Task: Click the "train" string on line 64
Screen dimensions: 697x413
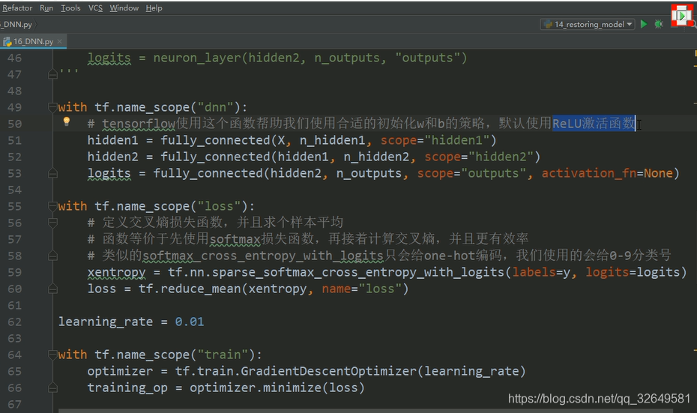Action: coord(223,355)
